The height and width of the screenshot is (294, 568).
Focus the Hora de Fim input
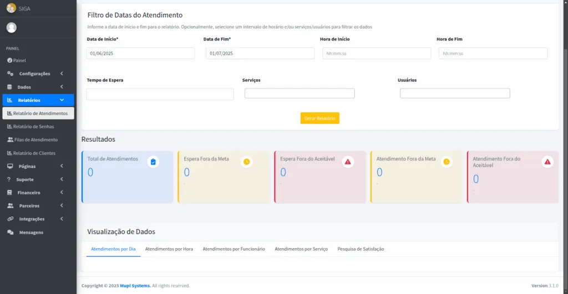(x=493, y=53)
